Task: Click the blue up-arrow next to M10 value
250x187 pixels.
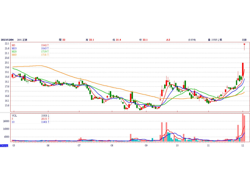Action: coord(48,49)
